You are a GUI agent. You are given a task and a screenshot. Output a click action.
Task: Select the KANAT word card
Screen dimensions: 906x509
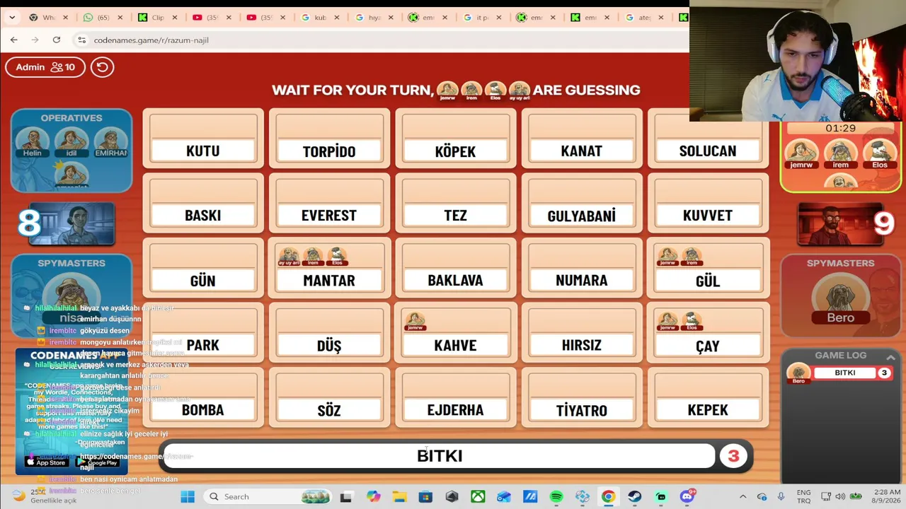click(x=582, y=139)
